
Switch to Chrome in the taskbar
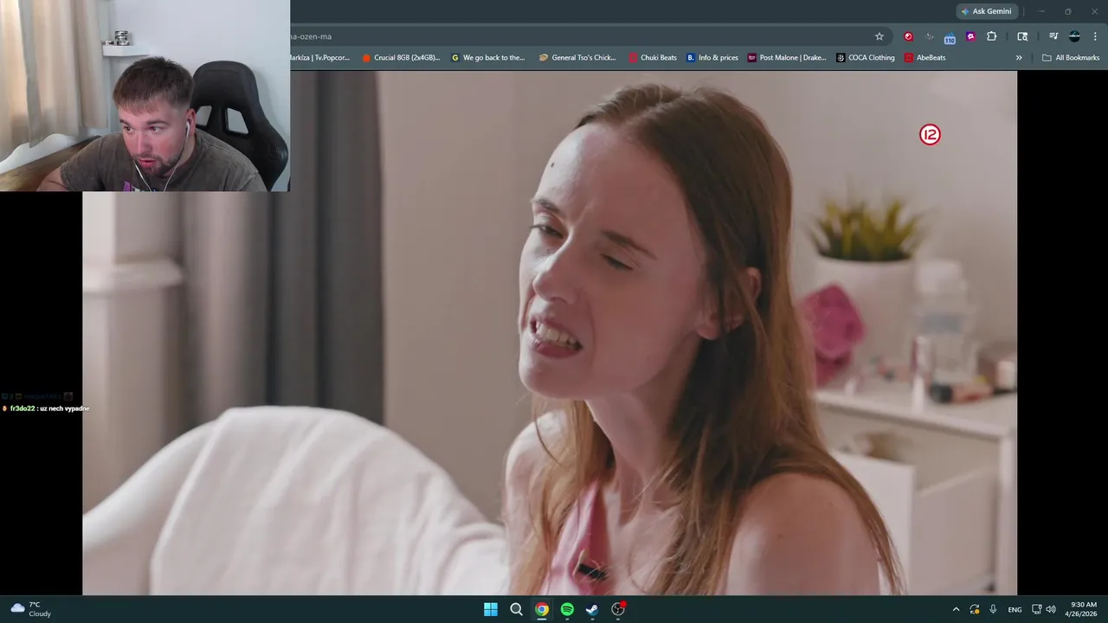(x=541, y=609)
